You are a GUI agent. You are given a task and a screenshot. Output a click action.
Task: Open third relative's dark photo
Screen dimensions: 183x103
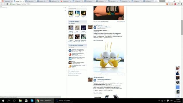[83, 13]
